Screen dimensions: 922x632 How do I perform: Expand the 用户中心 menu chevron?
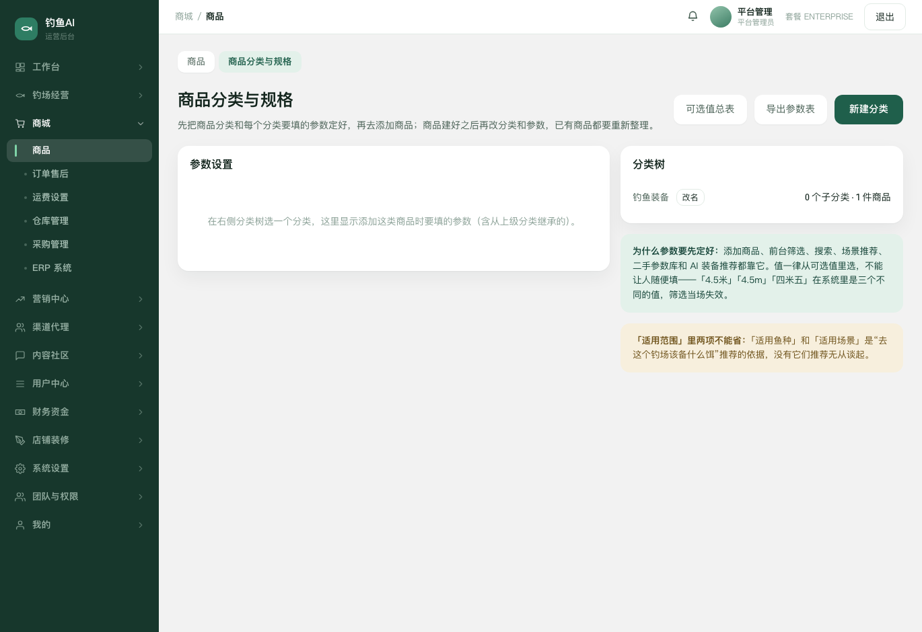pos(141,384)
